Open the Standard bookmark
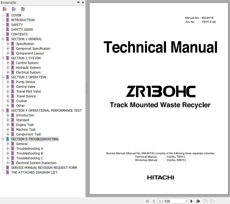Viewport: 230px width, 204px height. 23,120
